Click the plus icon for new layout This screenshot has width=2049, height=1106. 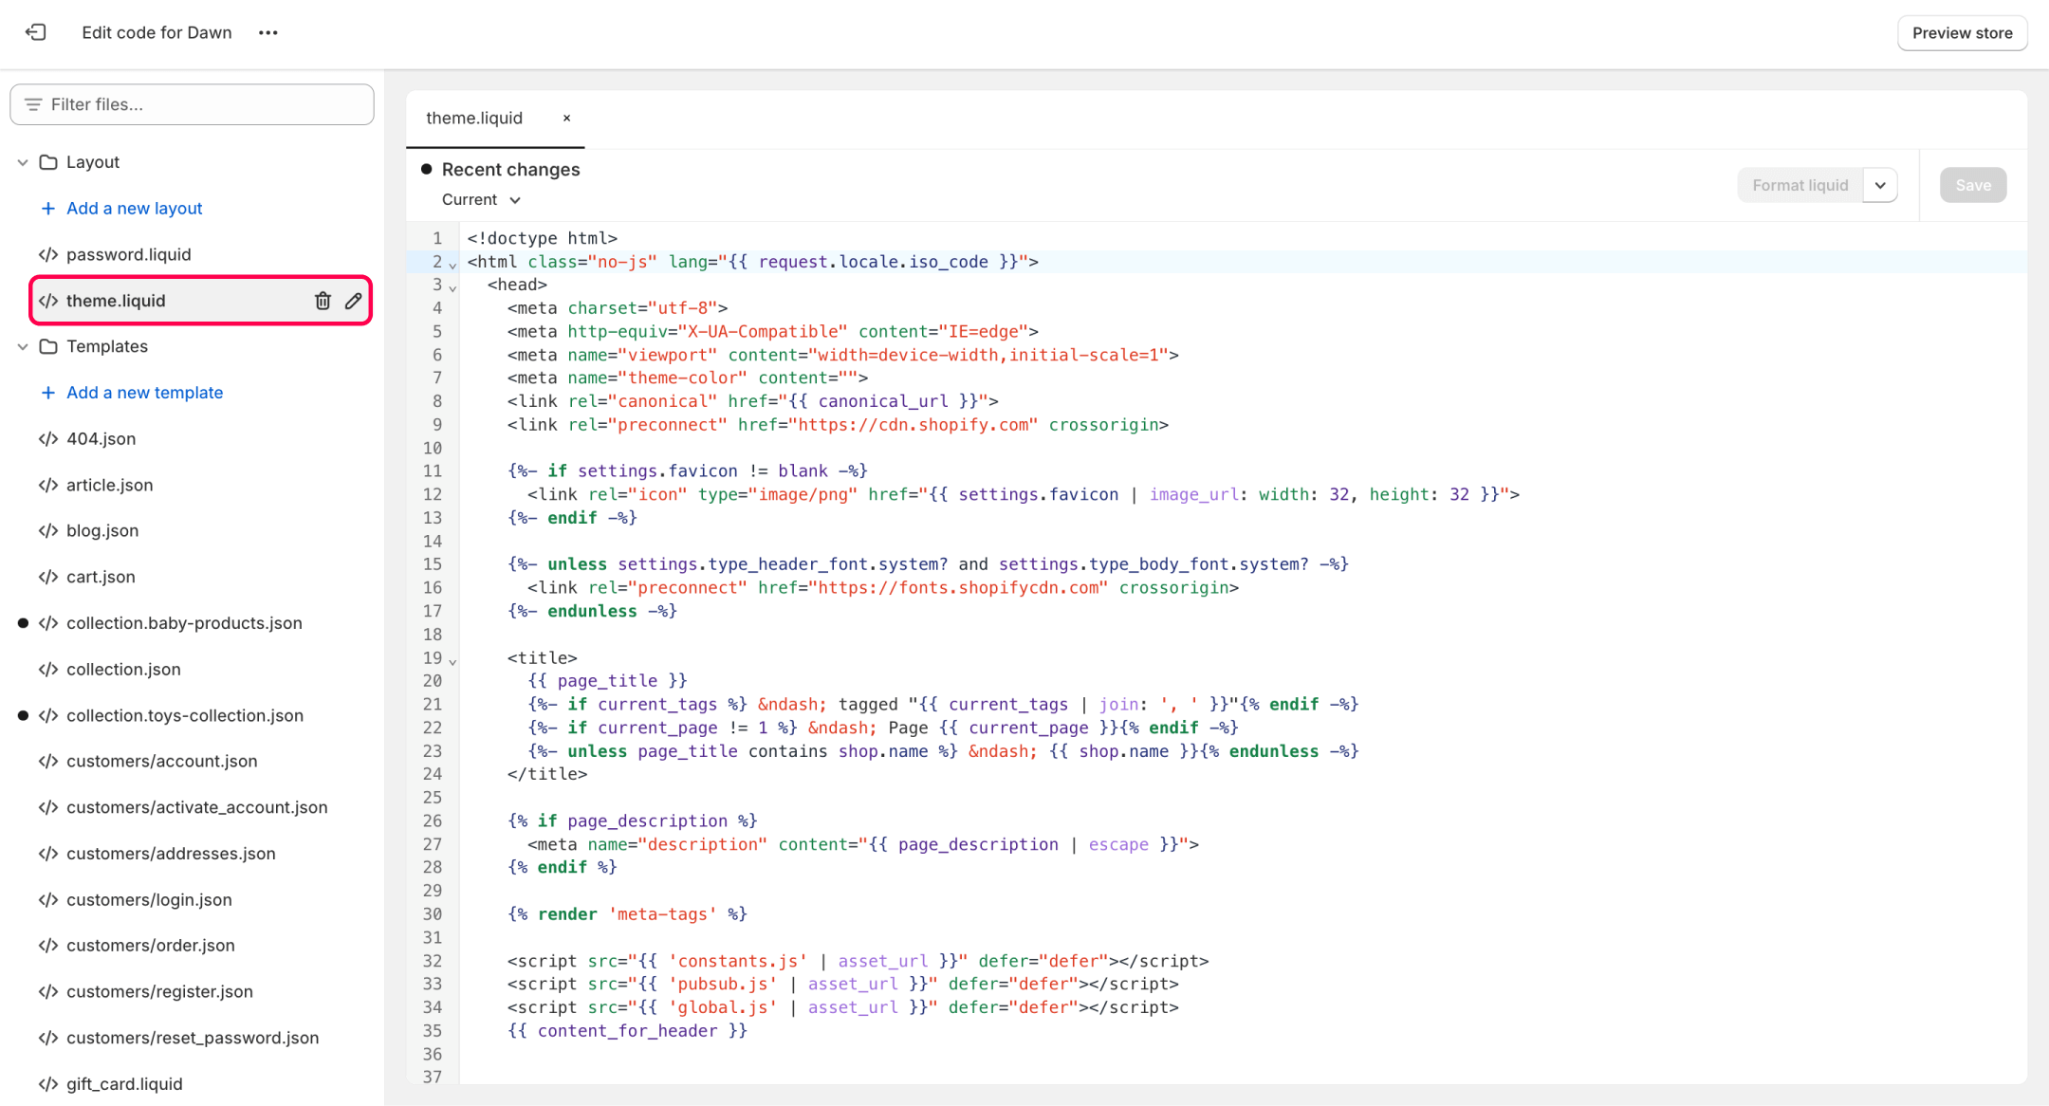tap(47, 209)
